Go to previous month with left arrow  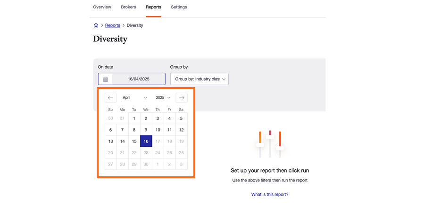110,98
